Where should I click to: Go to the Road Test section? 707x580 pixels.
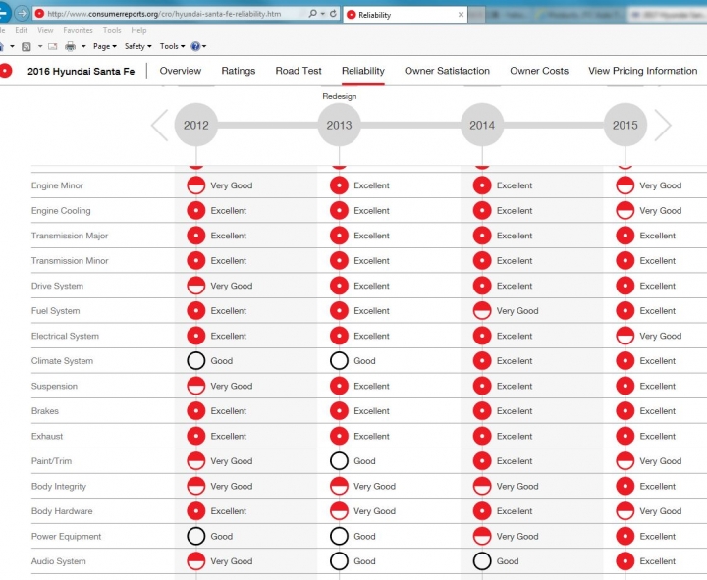pos(299,71)
